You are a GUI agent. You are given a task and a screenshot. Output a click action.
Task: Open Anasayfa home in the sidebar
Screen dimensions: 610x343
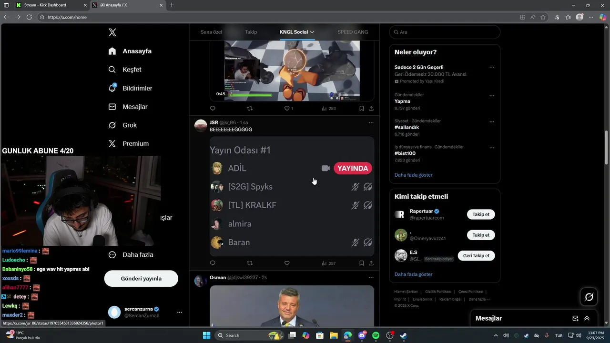(x=130, y=51)
